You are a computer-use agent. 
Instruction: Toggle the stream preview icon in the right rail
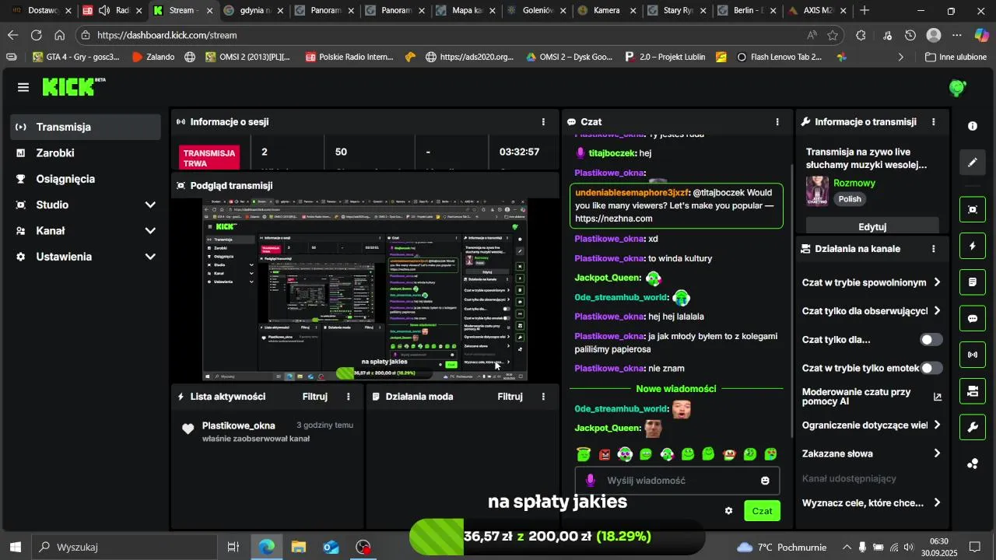click(x=973, y=209)
